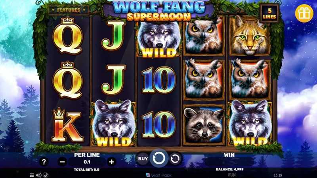
Task: Expand the FEATURES dropdown
Action: tap(69, 9)
